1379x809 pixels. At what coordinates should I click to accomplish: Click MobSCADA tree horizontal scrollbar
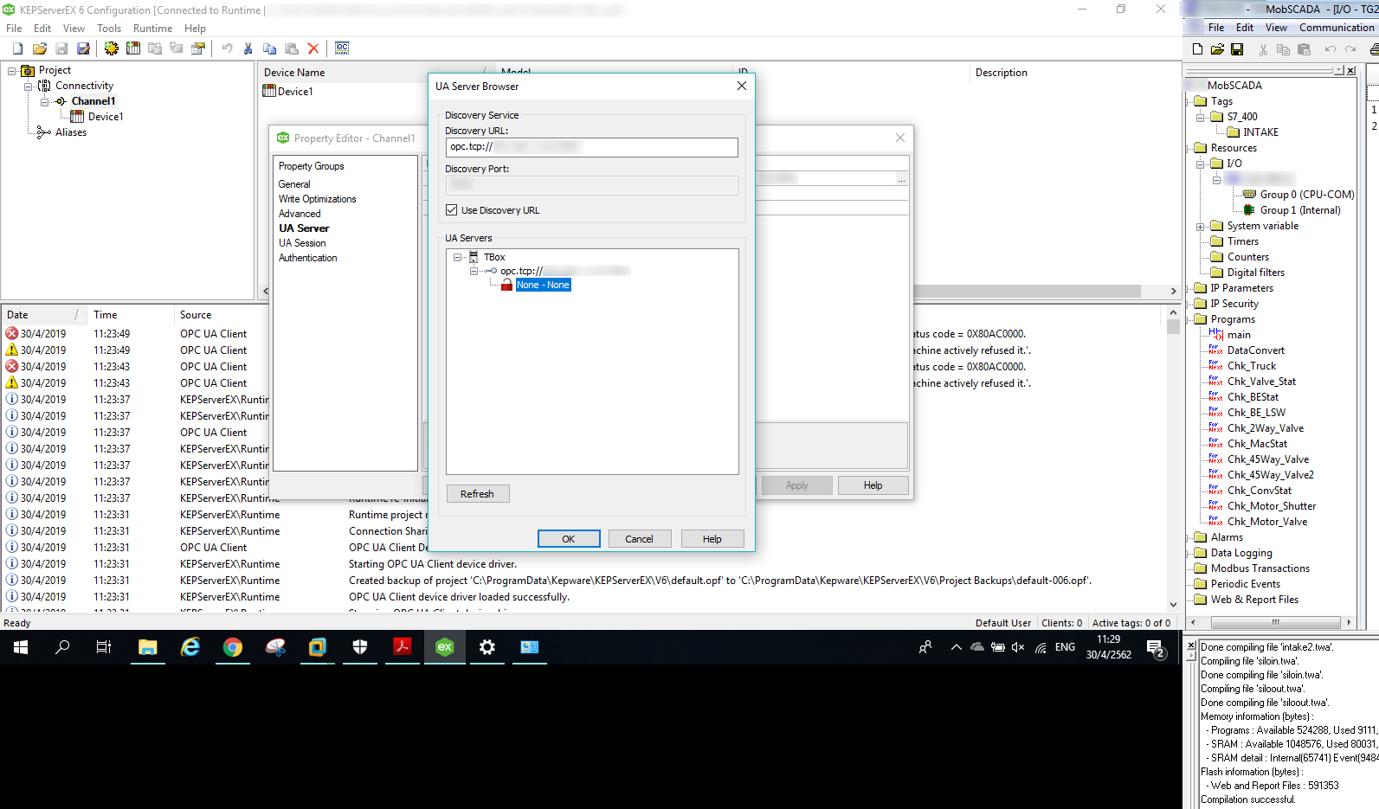tap(1270, 622)
